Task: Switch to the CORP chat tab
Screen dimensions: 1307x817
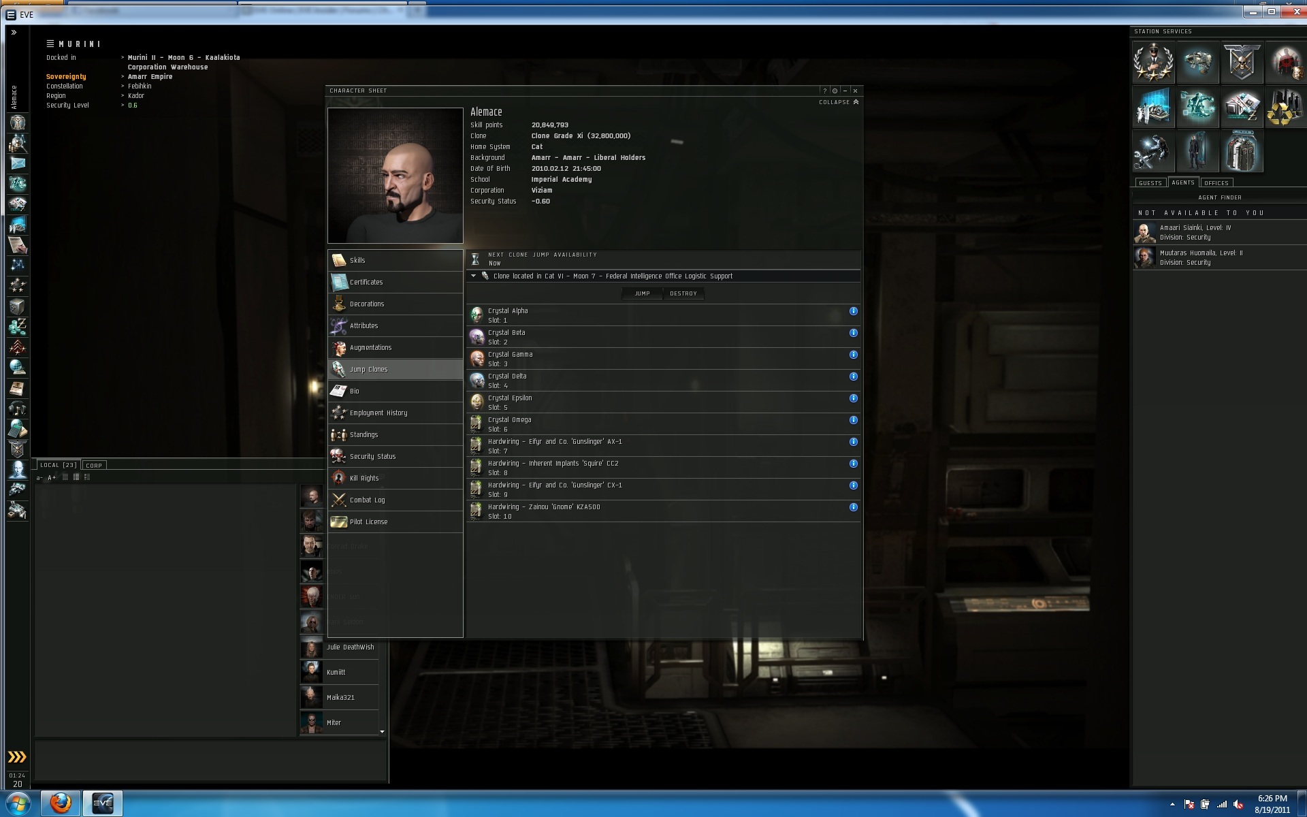Action: pos(94,466)
